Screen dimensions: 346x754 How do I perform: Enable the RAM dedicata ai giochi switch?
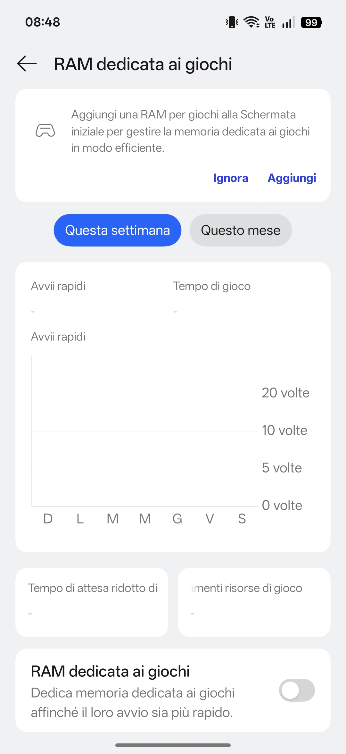click(x=297, y=690)
